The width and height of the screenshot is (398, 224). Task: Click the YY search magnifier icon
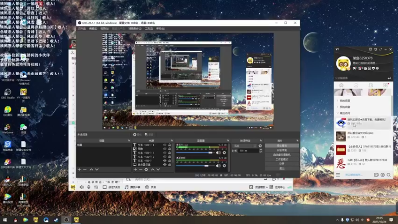click(389, 175)
